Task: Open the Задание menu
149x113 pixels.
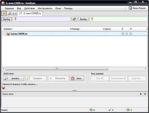Action: (x=9, y=9)
